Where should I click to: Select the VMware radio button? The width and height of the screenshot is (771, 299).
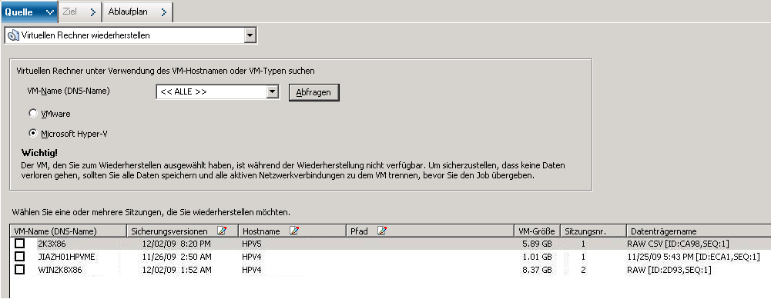[33, 114]
